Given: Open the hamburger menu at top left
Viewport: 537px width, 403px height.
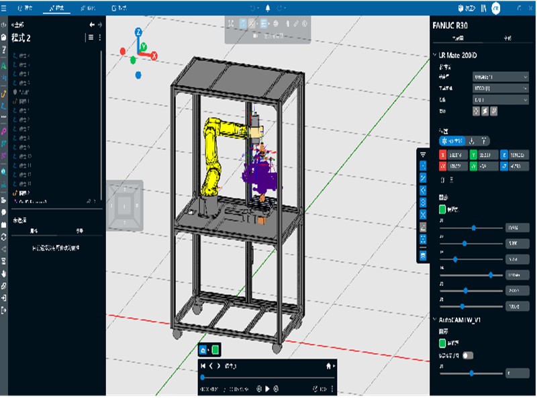Looking at the screenshot, I should tap(5, 8).
